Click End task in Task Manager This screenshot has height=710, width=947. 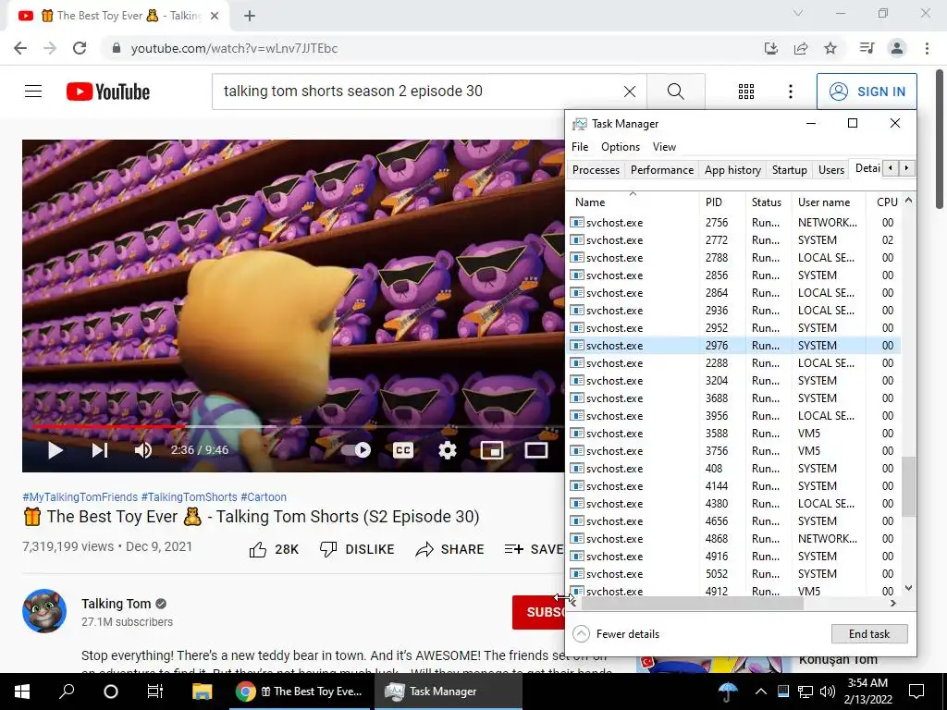(869, 634)
